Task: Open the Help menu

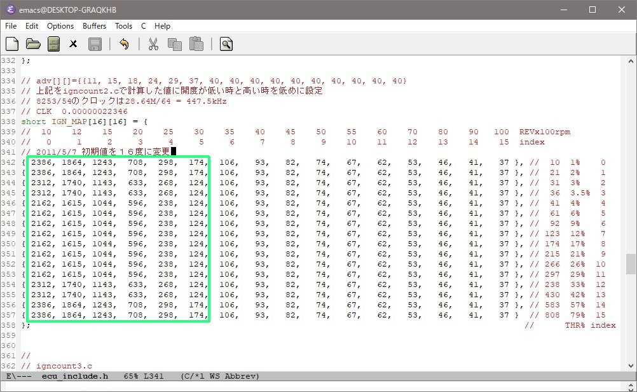Action: [x=162, y=26]
